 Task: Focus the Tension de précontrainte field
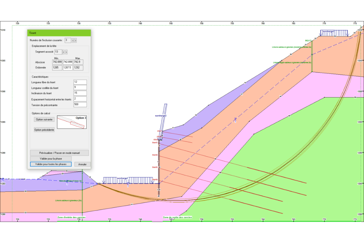80,105
